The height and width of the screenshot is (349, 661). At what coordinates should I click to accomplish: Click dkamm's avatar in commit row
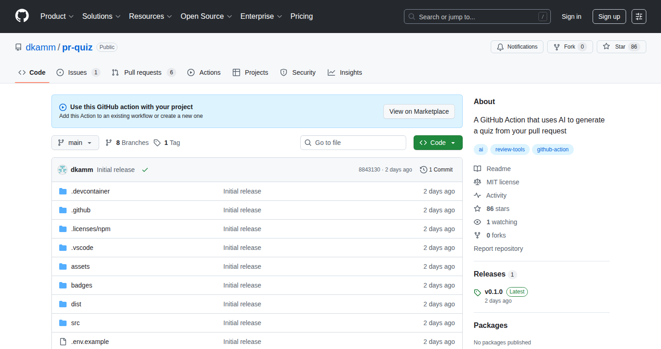[62, 170]
